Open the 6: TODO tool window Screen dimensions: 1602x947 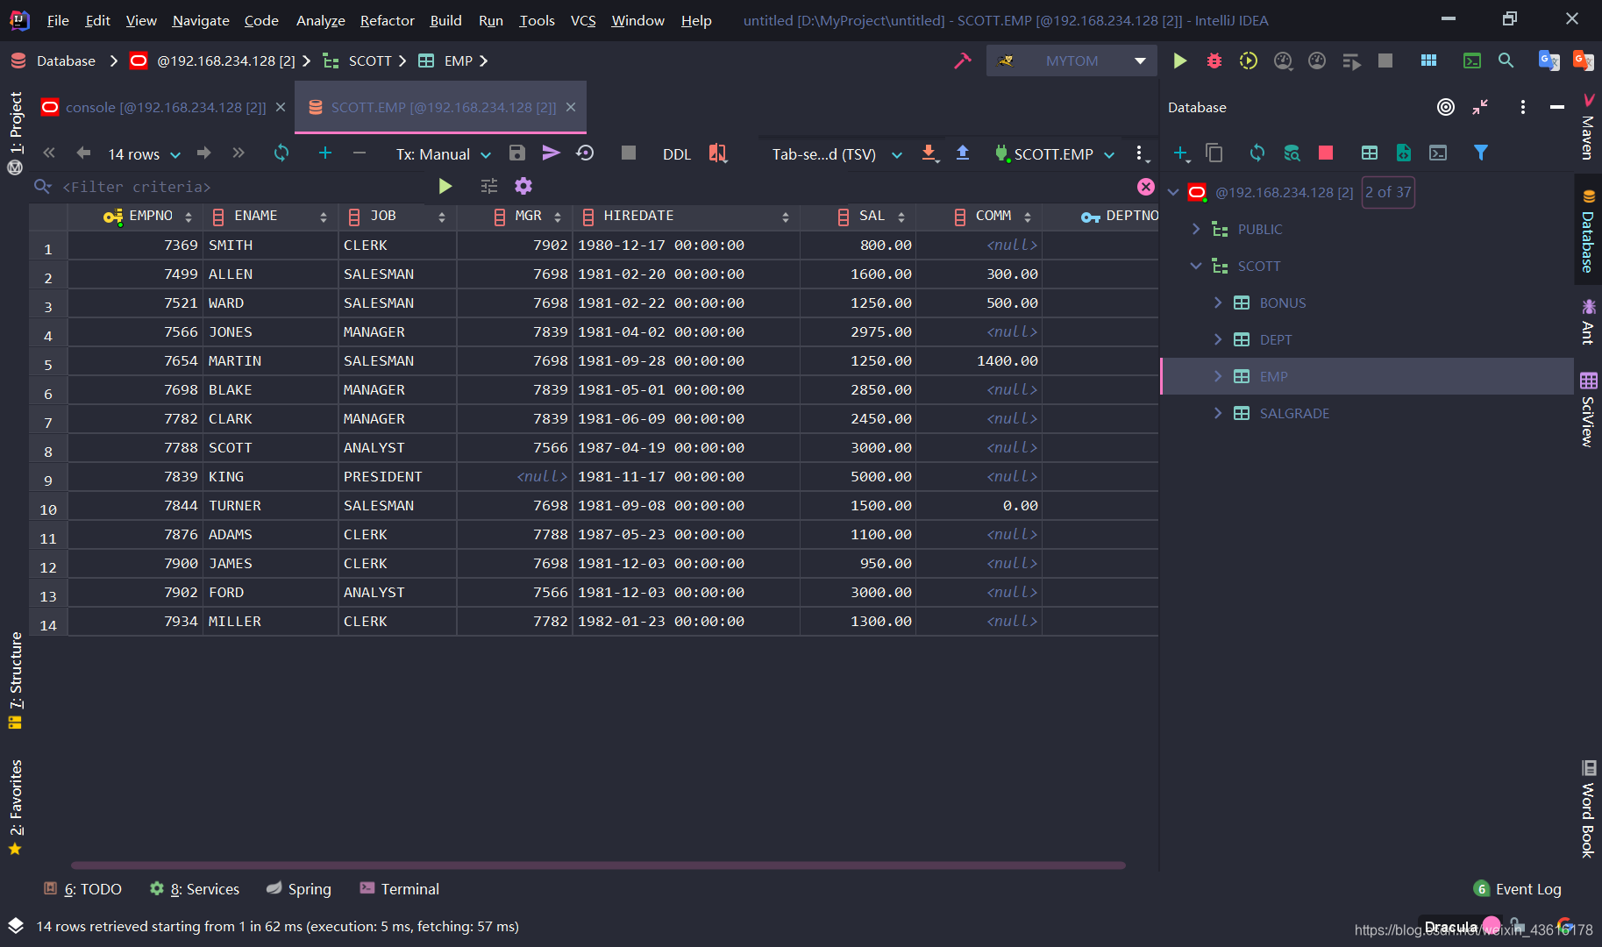click(83, 889)
